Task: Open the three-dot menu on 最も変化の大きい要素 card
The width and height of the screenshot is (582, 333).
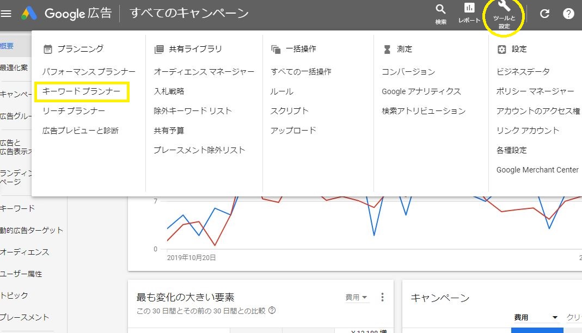Action: tap(382, 297)
